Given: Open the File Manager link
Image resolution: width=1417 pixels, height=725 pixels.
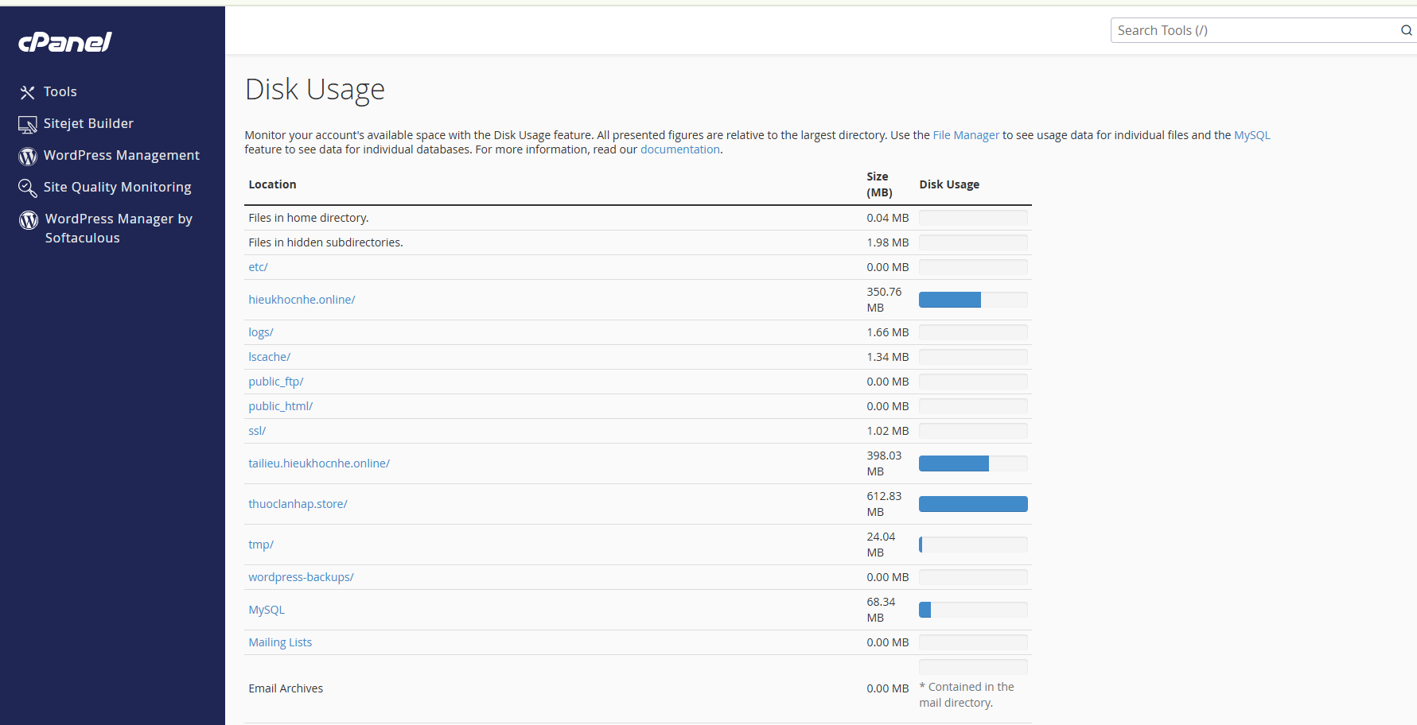Looking at the screenshot, I should pyautogui.click(x=965, y=135).
